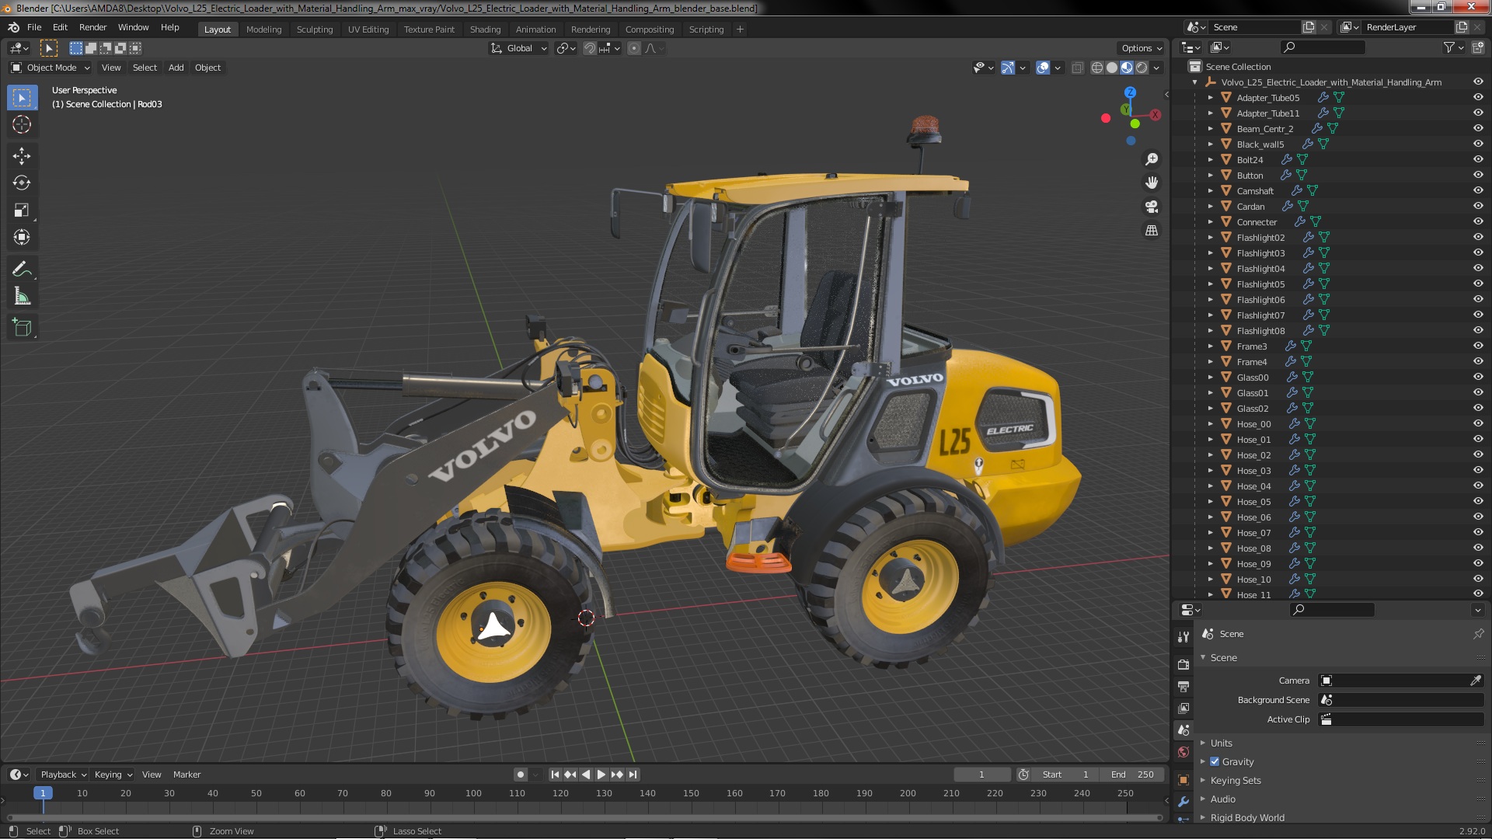Select the Scale tool
This screenshot has height=839, width=1492.
pos(22,211)
